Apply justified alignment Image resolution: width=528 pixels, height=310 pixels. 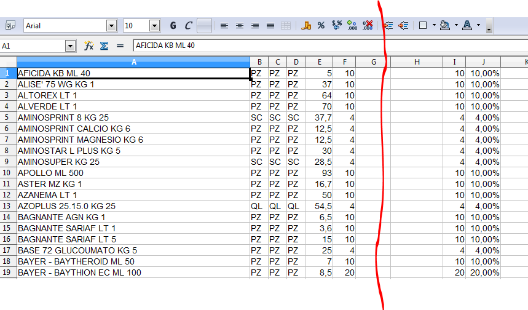click(270, 26)
